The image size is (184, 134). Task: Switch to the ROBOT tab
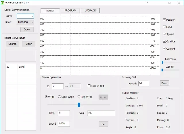point(50,11)
